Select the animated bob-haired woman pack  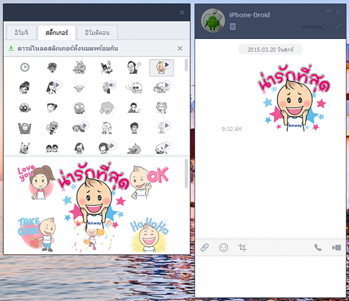point(106,148)
